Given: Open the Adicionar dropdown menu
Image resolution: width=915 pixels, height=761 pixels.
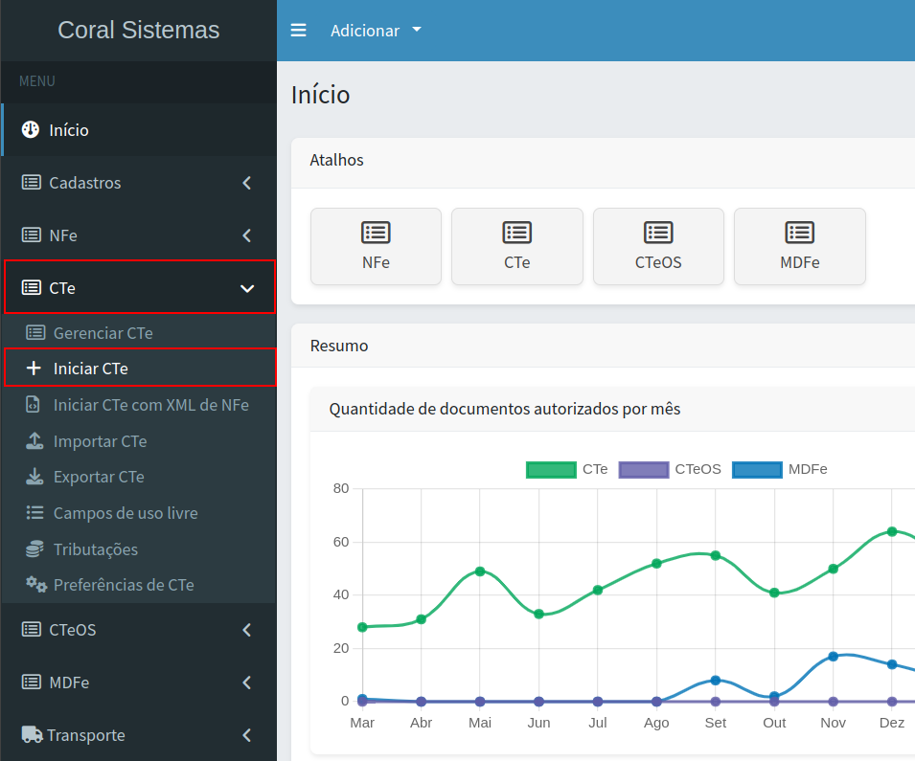Looking at the screenshot, I should click(376, 31).
